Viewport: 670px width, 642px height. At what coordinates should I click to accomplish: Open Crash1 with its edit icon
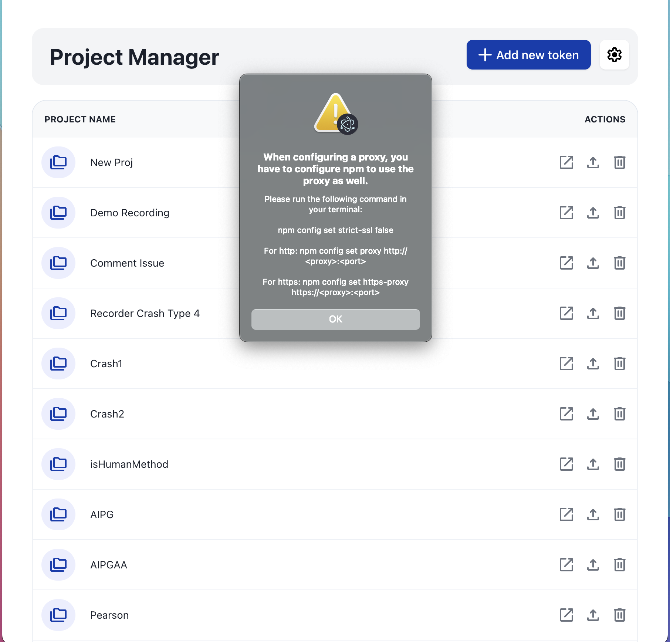(566, 364)
